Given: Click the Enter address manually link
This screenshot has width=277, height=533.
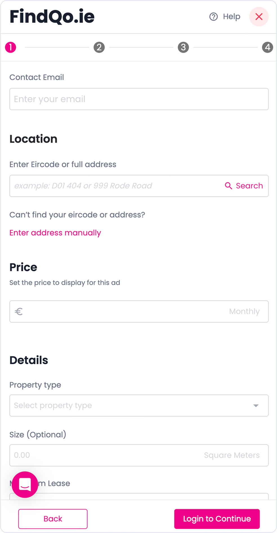Looking at the screenshot, I should coord(55,233).
